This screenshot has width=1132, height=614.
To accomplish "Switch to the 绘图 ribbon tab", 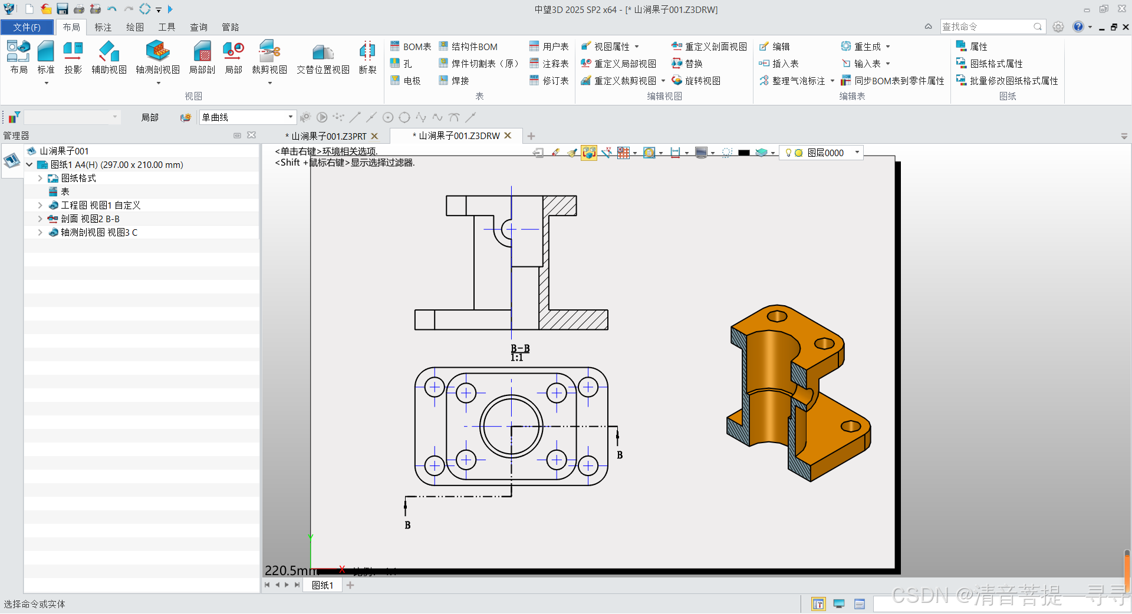I will [135, 27].
